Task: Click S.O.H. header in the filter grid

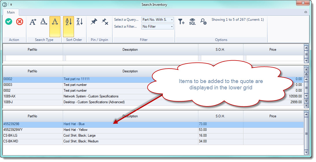Action: pos(221,50)
